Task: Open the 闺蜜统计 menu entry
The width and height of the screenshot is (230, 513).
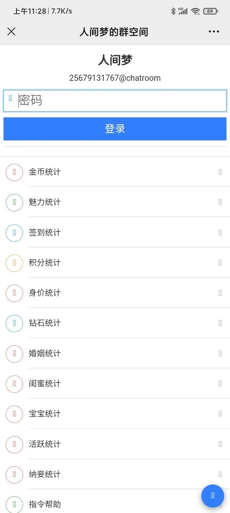Action: click(x=45, y=384)
